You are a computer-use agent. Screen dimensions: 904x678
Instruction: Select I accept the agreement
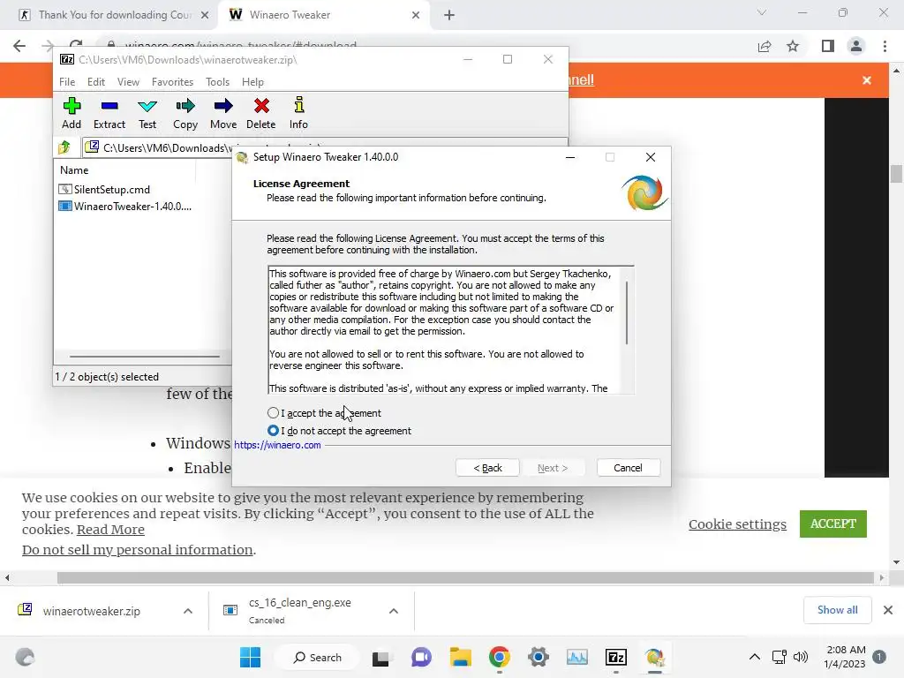tap(324, 413)
